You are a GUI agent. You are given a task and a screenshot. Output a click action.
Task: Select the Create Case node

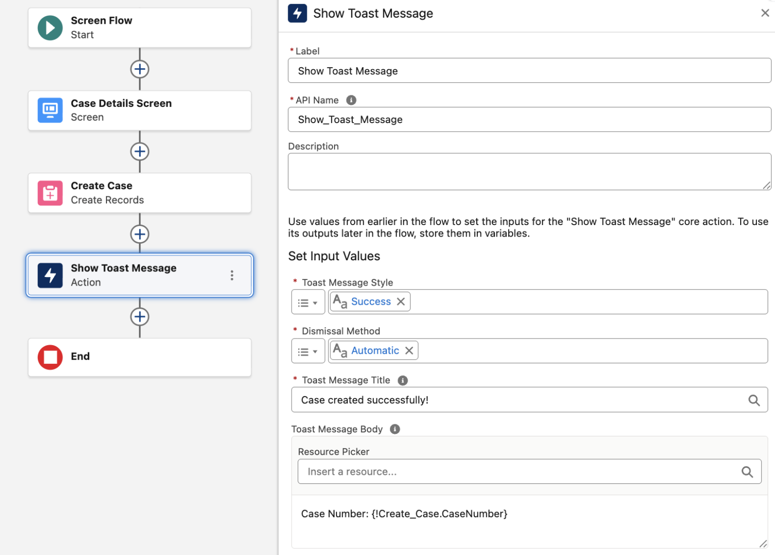click(140, 193)
